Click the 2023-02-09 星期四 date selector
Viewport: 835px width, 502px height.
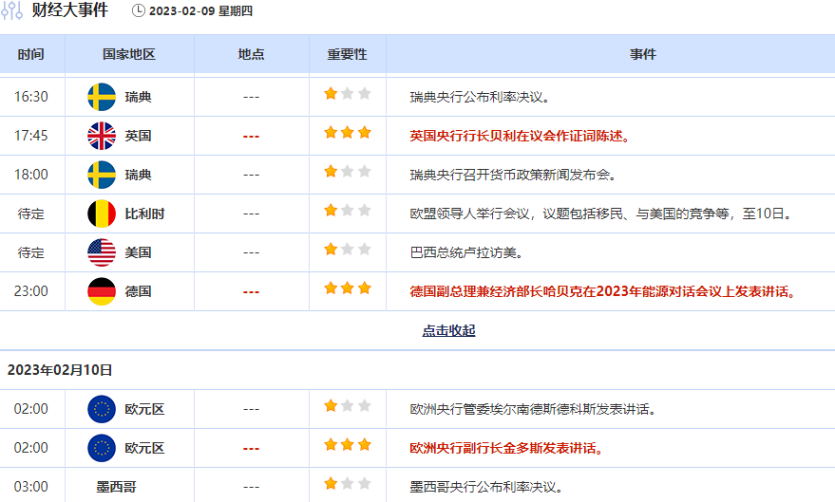click(201, 11)
